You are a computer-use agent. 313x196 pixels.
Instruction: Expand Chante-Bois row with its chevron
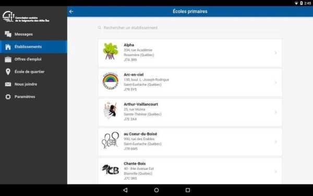[x=275, y=171]
